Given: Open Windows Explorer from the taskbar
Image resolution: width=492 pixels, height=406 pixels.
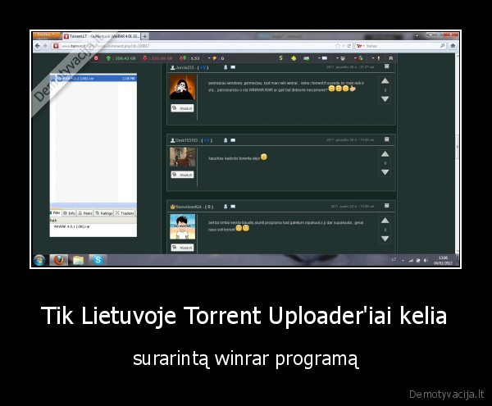Looking at the screenshot, I should [78, 260].
